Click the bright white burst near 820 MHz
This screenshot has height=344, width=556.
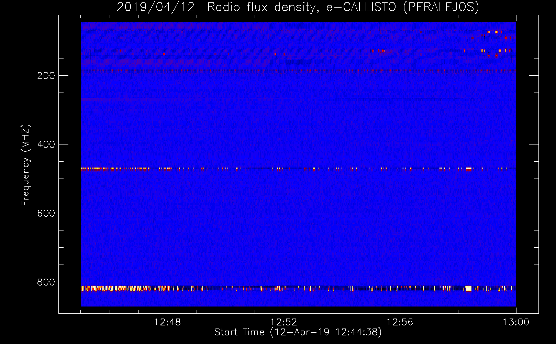coord(469,288)
